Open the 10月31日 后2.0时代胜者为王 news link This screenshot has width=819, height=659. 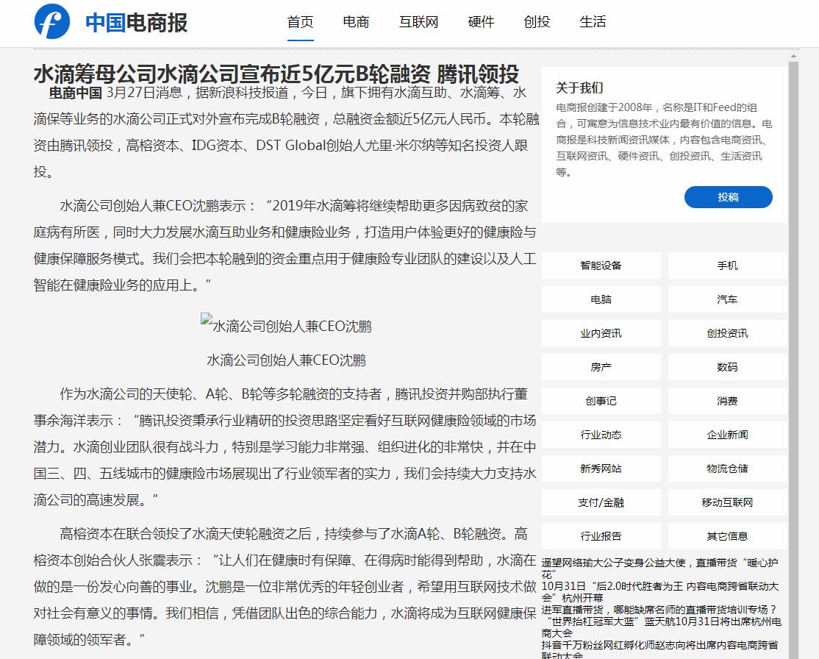coord(659,592)
